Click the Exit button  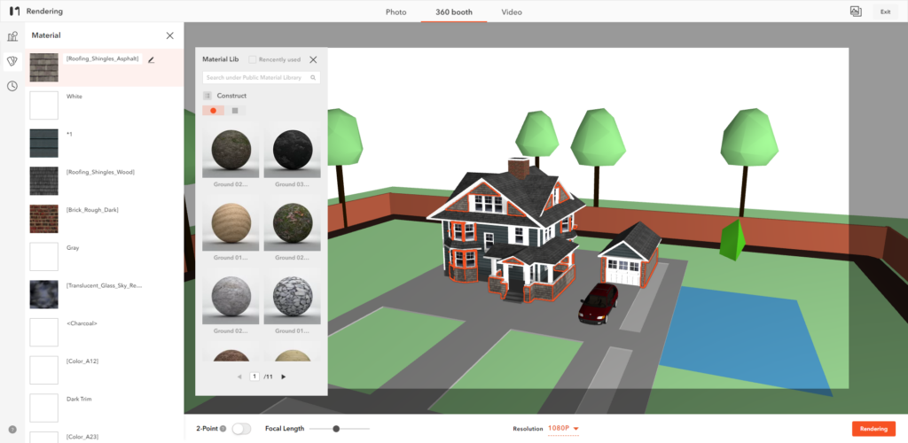click(884, 12)
